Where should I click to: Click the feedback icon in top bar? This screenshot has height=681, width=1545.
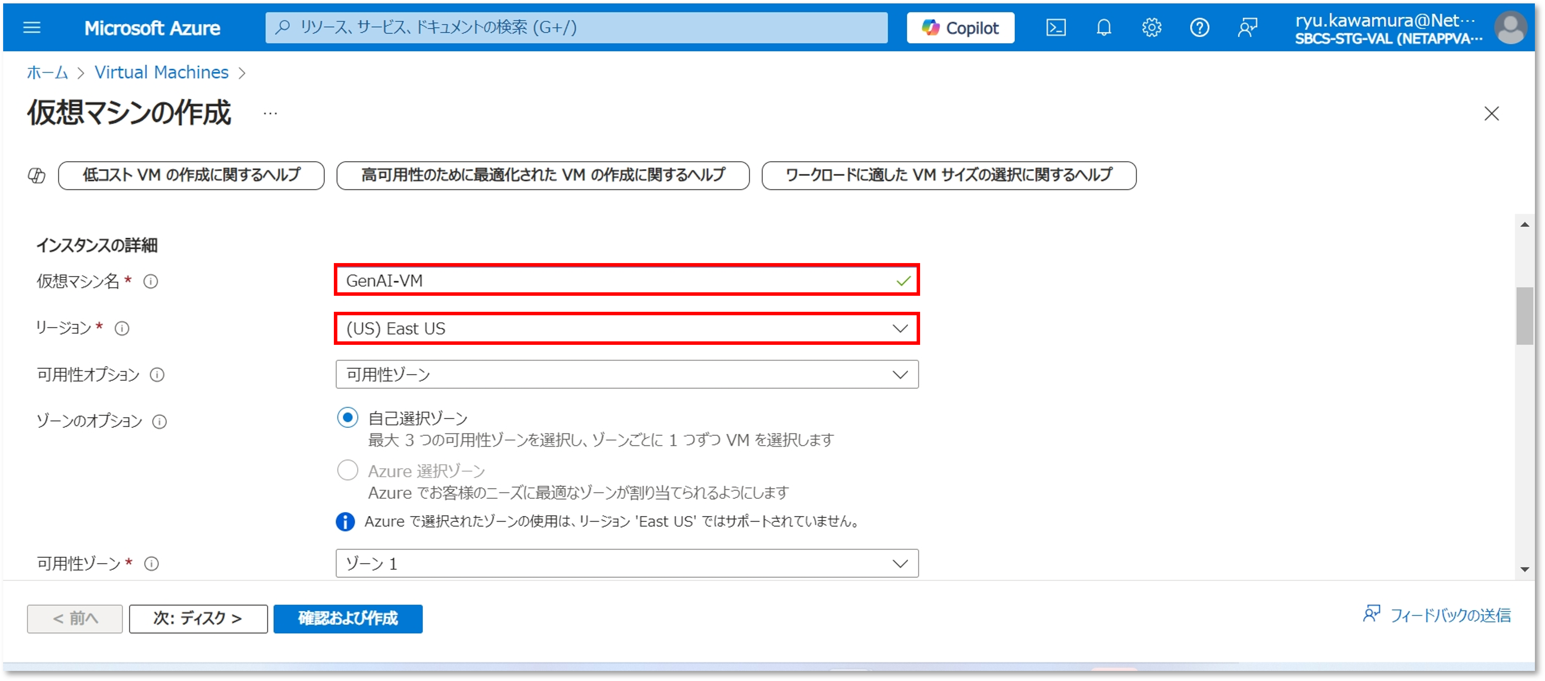click(1247, 27)
